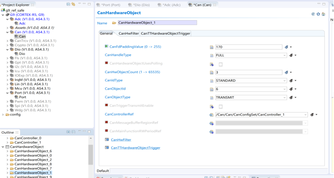Click the rightmost icon in CanHardwareObject header
This screenshot has width=334, height=178.
coord(323,14)
